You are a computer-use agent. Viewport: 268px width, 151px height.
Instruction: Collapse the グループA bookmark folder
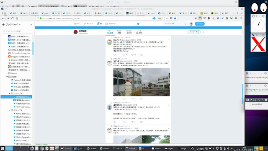[10, 94]
